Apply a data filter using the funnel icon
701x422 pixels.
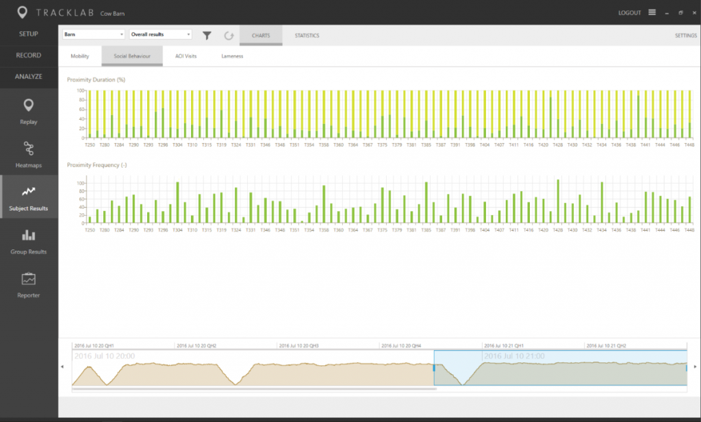(x=207, y=35)
